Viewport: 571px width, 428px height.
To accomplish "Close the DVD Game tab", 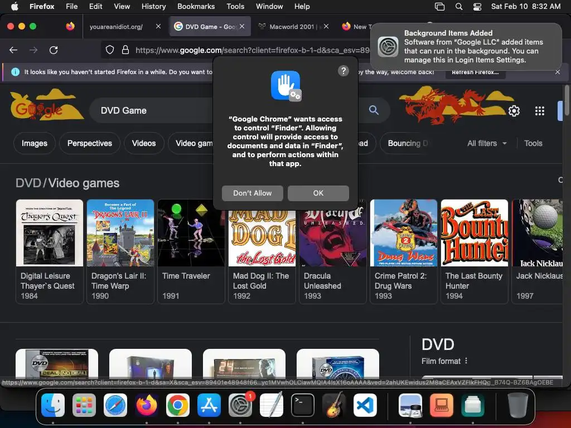I will 242,26.
